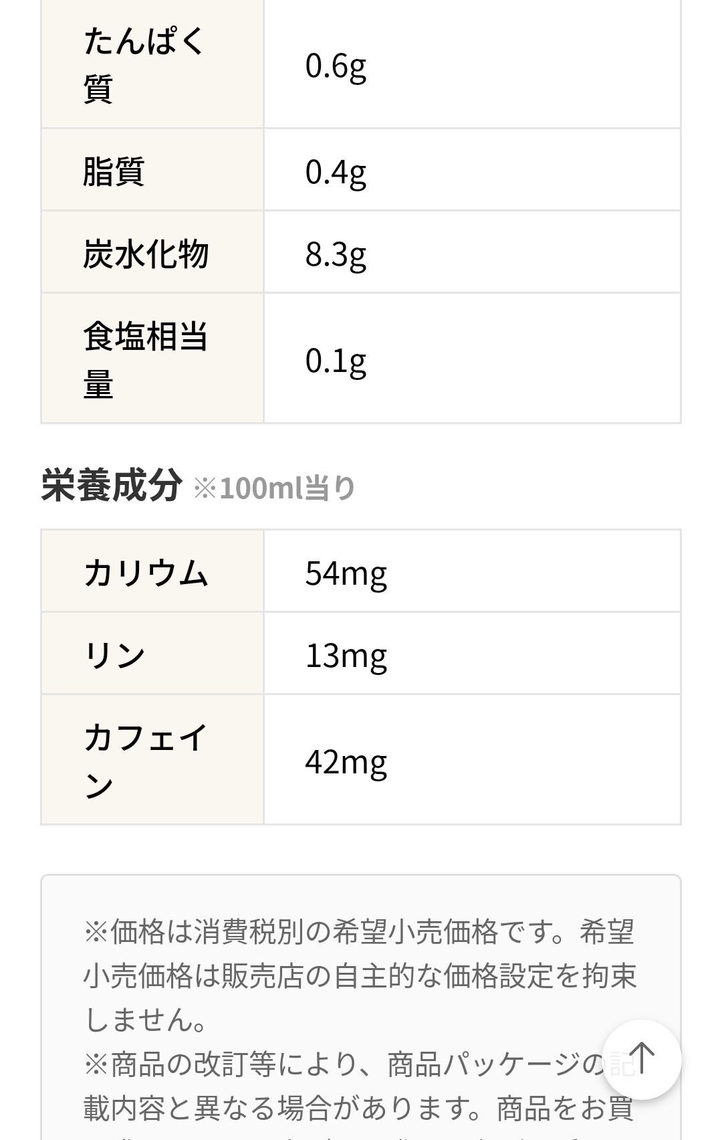Tap the 食塩相当量 row label

pos(145,359)
